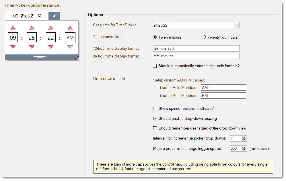The image size is (286, 181).
Task: Click the drop-down bottom collapse handle bar
Action: tap(40, 57)
